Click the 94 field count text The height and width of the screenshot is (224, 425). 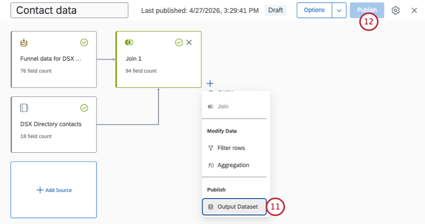[x=141, y=71]
